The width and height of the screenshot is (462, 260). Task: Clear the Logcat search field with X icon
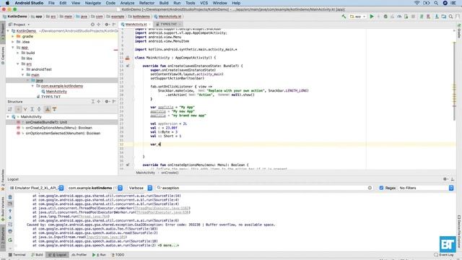370,188
